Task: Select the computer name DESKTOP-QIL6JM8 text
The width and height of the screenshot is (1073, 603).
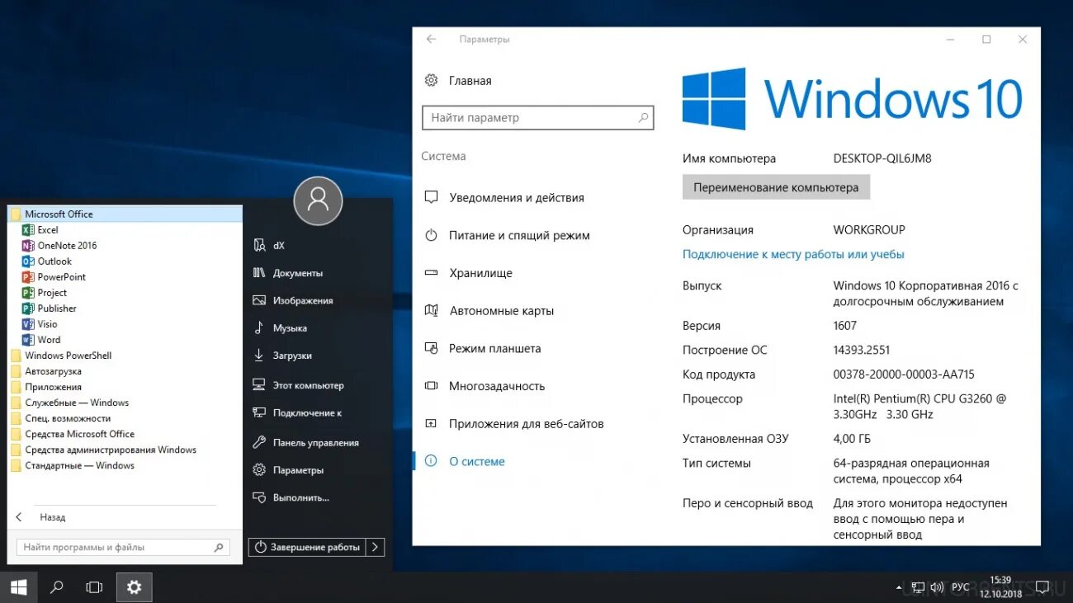Action: coord(882,158)
